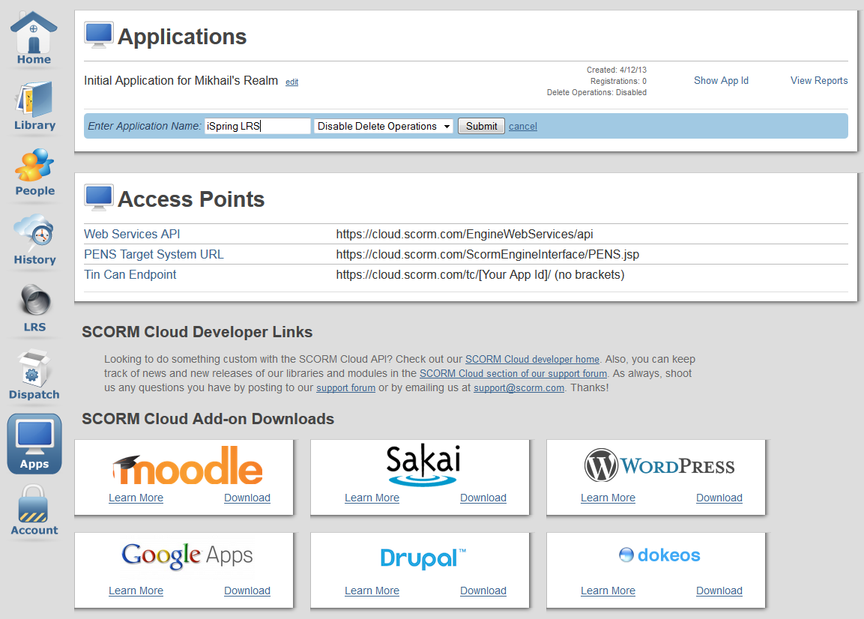Click Learn More under dokeos
Screen dimensions: 864x619
pyautogui.click(x=608, y=591)
